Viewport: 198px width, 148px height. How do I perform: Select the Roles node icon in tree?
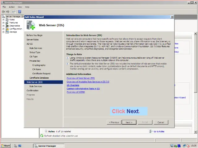pyautogui.click(x=7, y=20)
